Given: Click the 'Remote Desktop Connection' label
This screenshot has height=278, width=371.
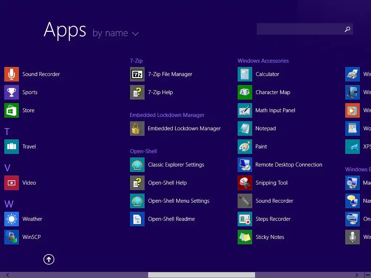Looking at the screenshot, I should click(289, 165).
